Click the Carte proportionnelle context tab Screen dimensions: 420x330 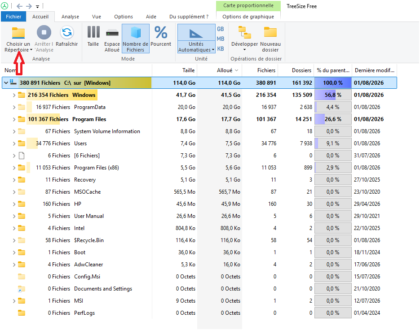pyautogui.click(x=248, y=6)
